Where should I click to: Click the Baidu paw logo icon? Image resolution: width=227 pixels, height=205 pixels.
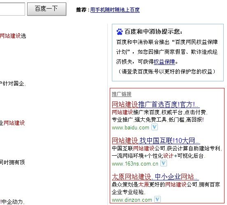pos(120,32)
